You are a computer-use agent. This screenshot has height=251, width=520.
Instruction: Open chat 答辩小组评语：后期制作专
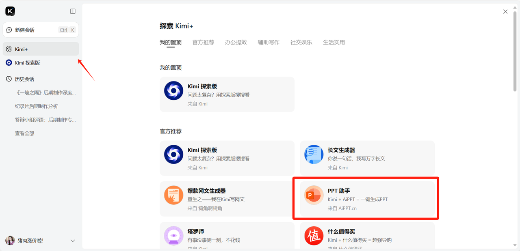pyautogui.click(x=45, y=120)
